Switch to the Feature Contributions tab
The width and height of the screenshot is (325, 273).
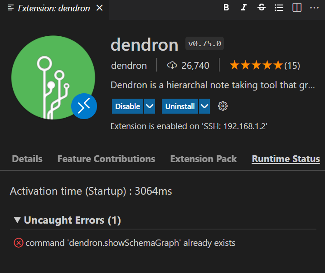point(107,159)
